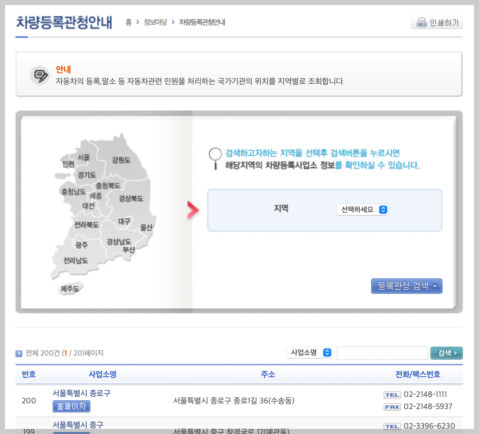The image size is (479, 434).
Task: Click the green 검색 button
Action: click(446, 353)
